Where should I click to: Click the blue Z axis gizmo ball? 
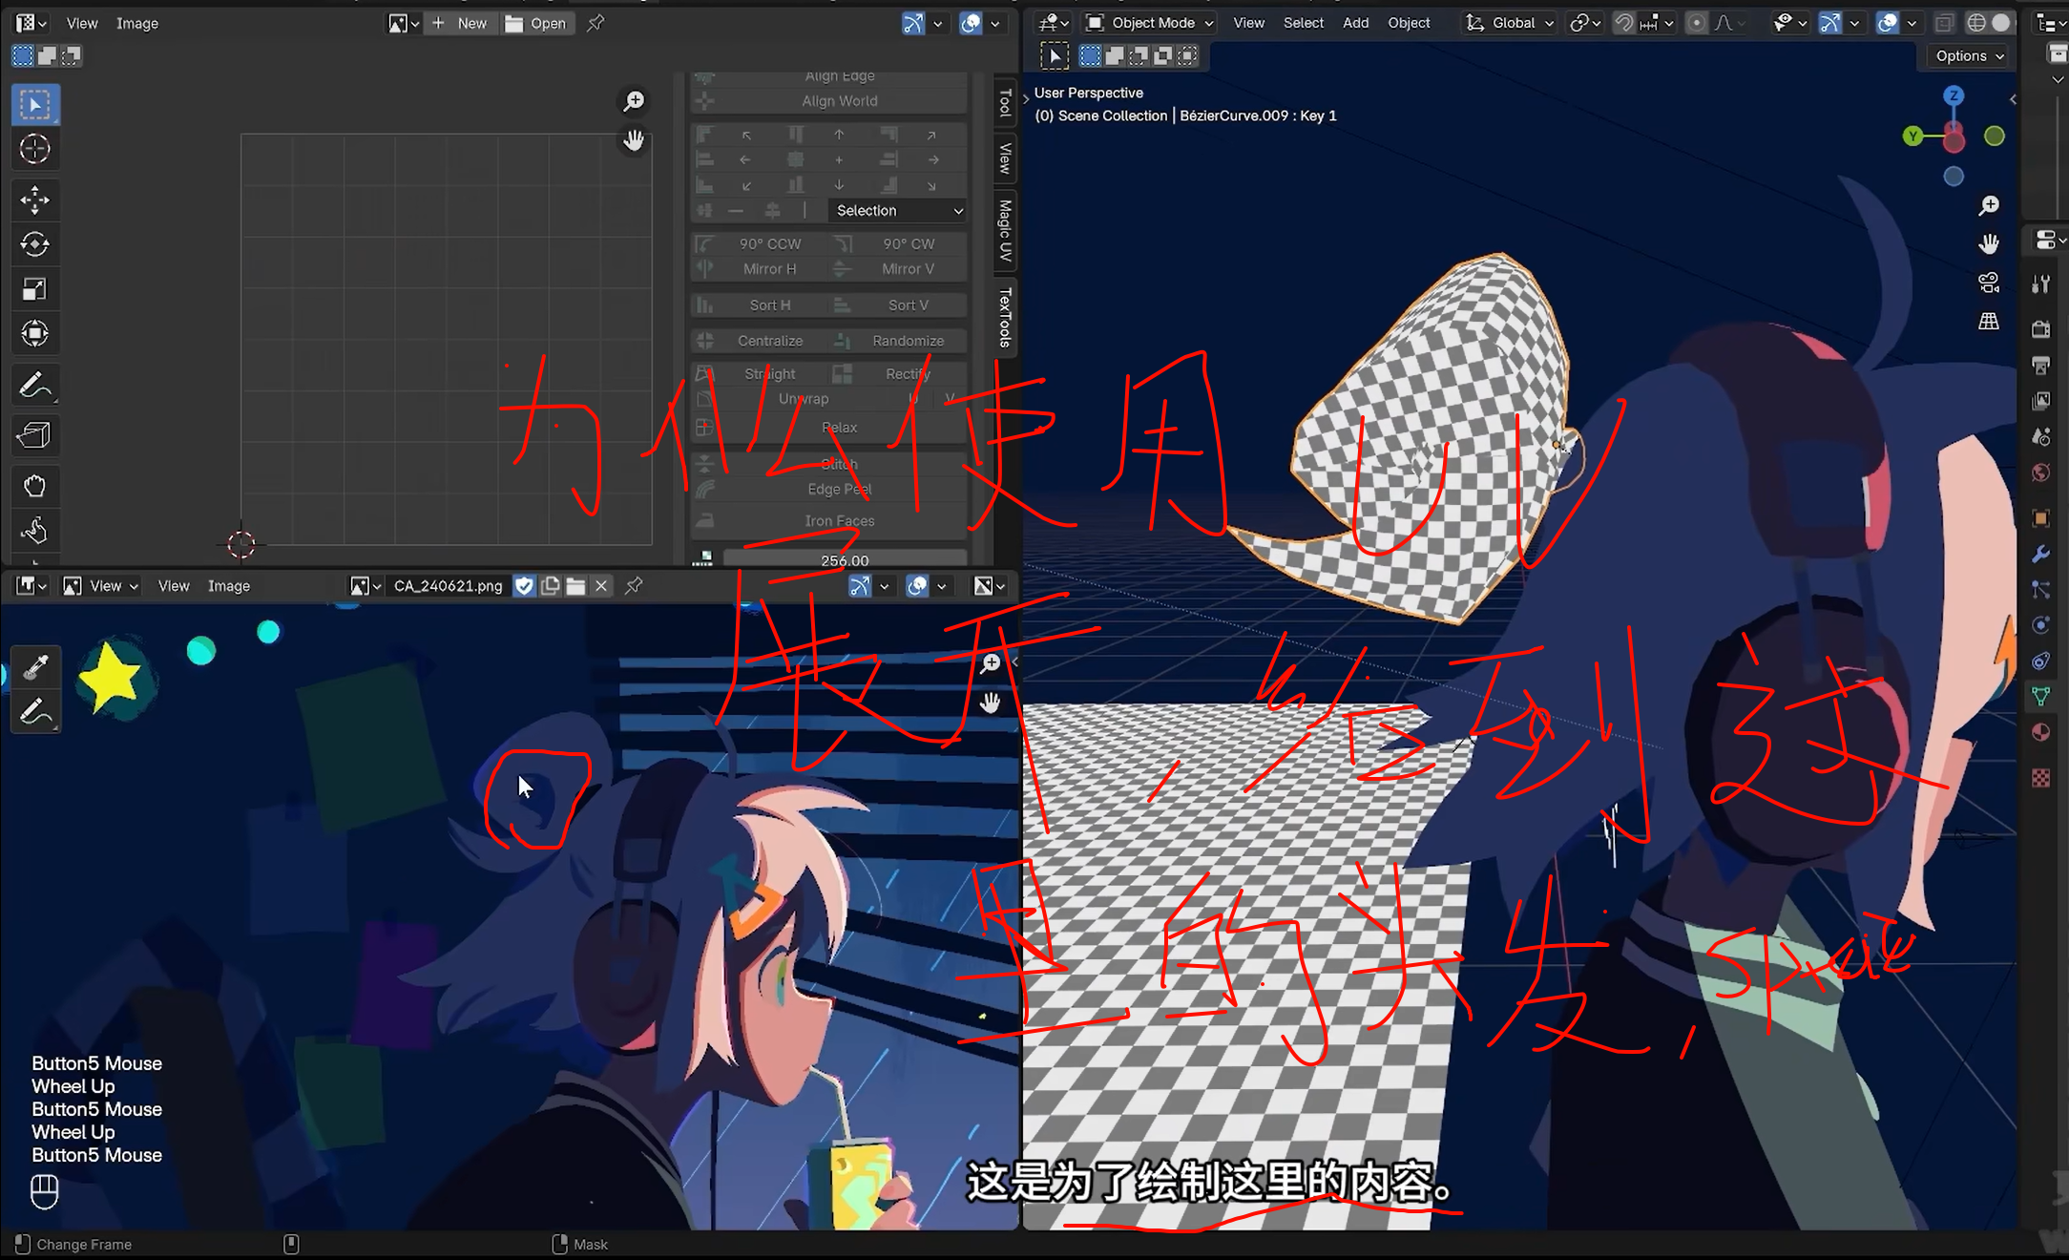1954,95
